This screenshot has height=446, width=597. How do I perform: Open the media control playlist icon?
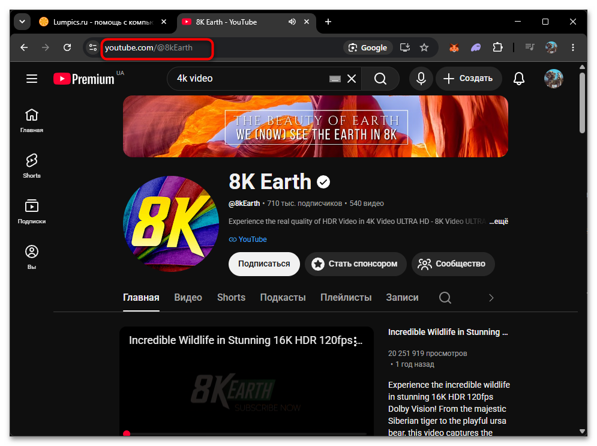pyautogui.click(x=530, y=47)
